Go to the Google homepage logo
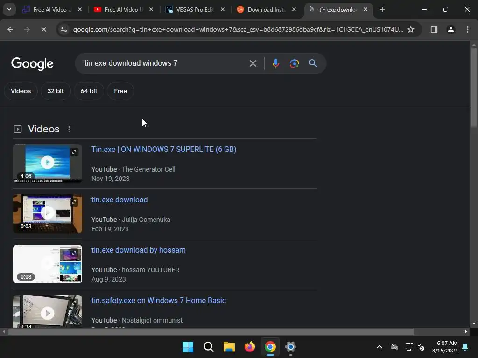Image resolution: width=478 pixels, height=358 pixels. [x=32, y=63]
